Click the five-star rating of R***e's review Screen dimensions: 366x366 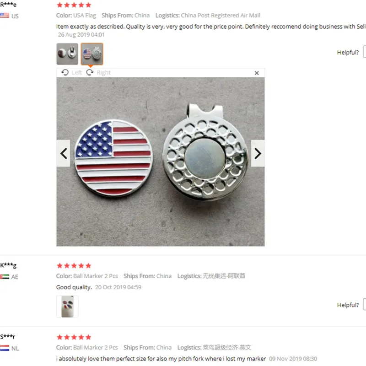[74, 5]
